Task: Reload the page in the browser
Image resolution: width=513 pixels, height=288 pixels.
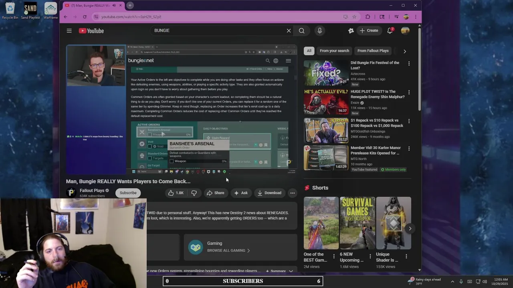Action: pos(85,17)
